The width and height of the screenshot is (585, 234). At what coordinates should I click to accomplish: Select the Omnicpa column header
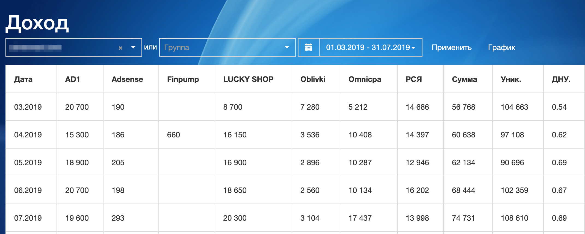pyautogui.click(x=365, y=79)
